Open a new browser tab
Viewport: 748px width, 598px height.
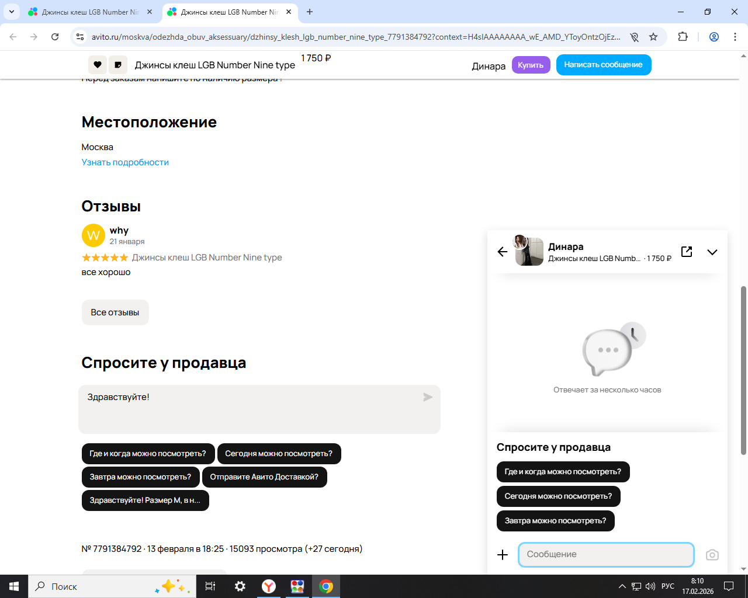(310, 12)
